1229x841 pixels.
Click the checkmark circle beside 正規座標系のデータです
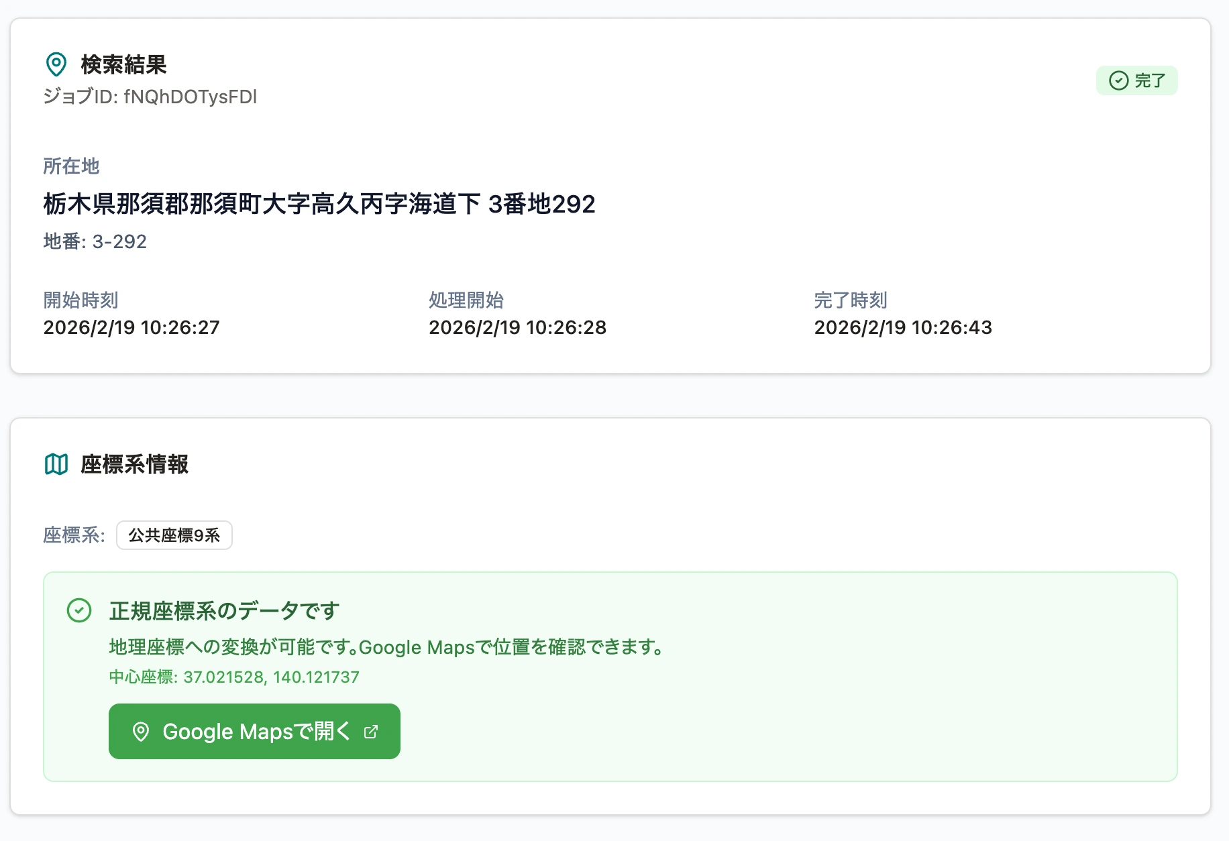point(81,610)
